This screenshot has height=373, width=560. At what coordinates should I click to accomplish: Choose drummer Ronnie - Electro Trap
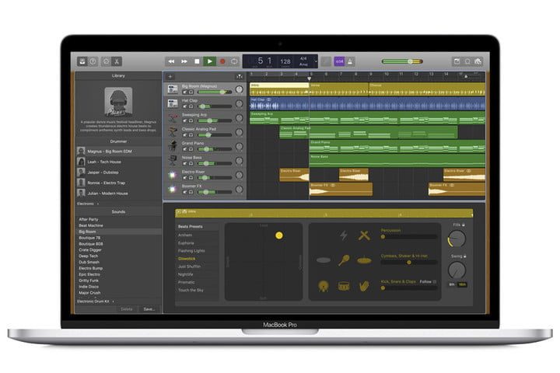(x=118, y=183)
